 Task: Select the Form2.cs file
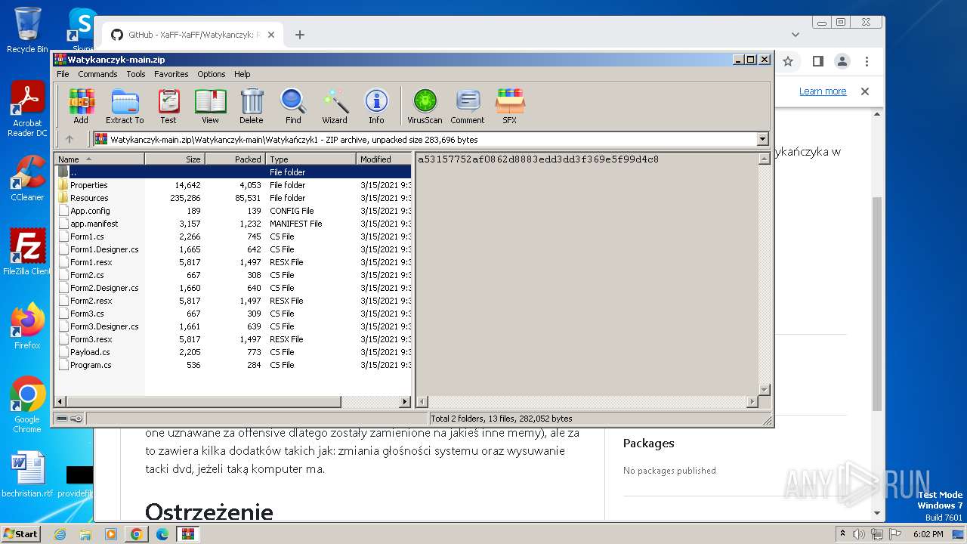233,275
